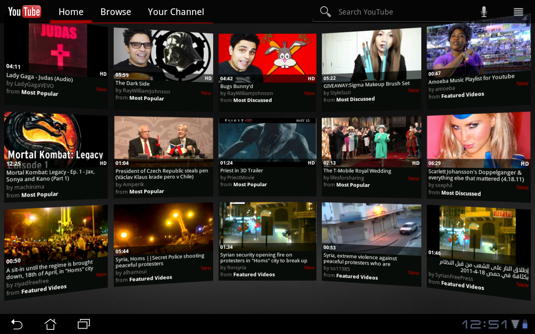Open Sigma Makeup Brush Set giveaway thumbnail
This screenshot has height=334, width=535.
click(x=372, y=55)
